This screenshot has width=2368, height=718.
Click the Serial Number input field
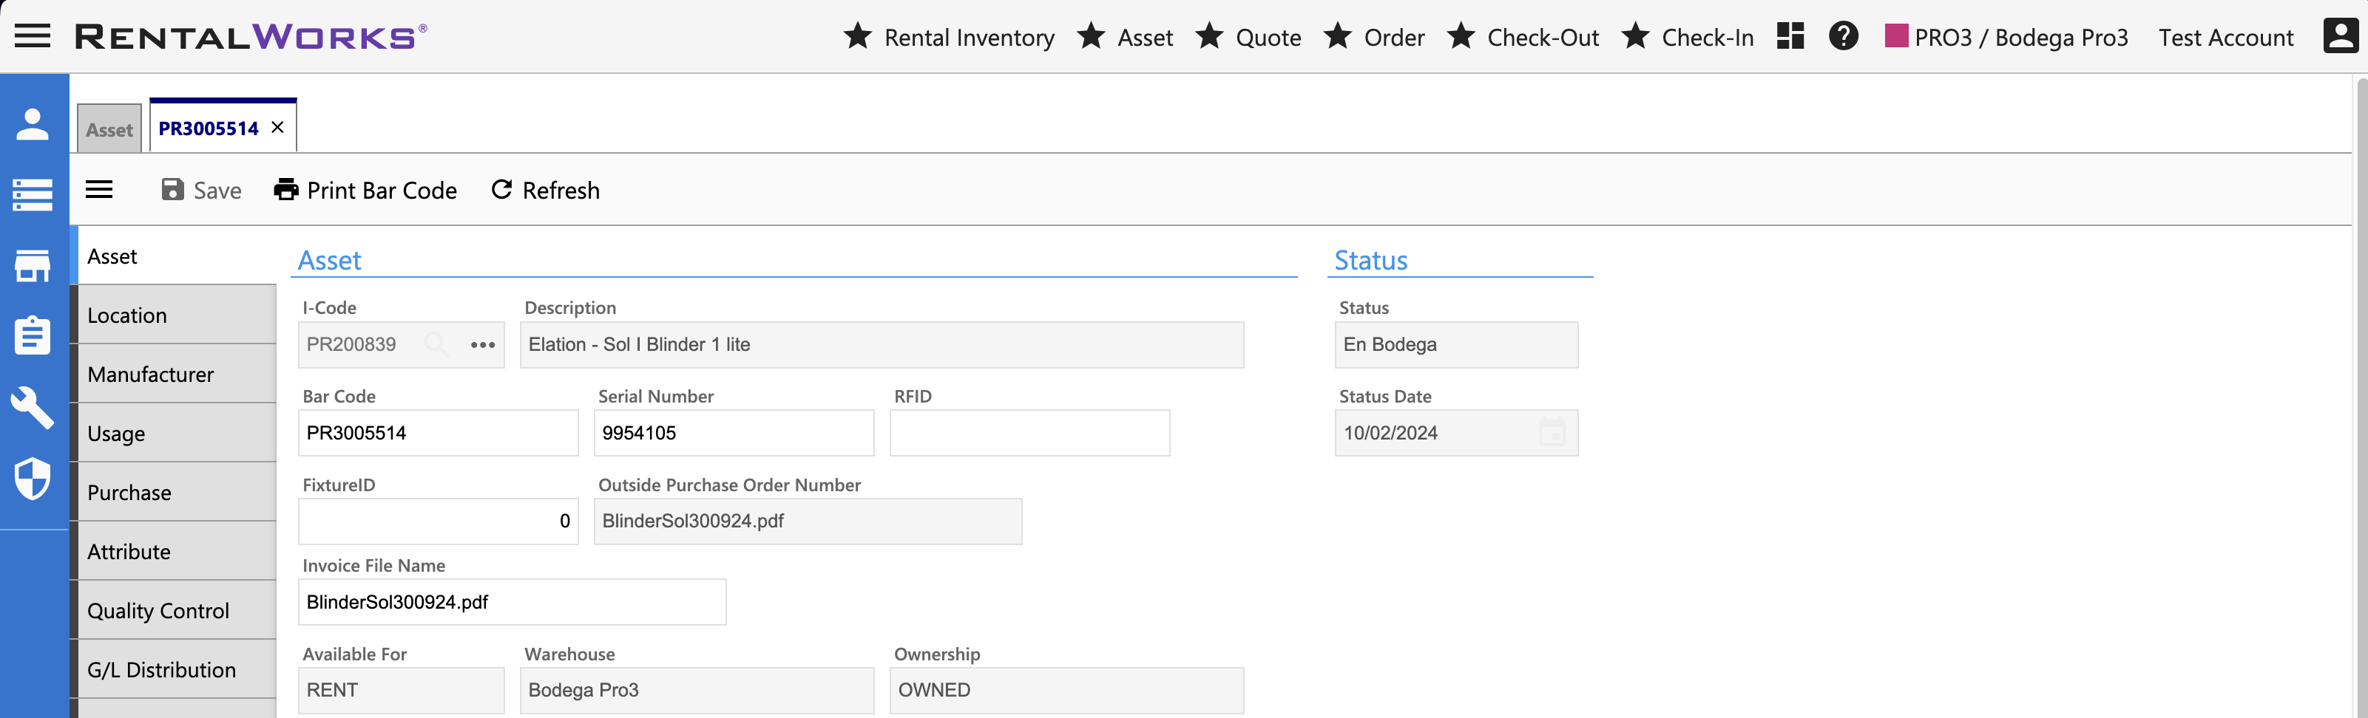734,432
